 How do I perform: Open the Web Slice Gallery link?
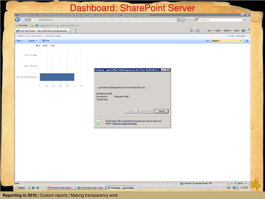point(67,26)
